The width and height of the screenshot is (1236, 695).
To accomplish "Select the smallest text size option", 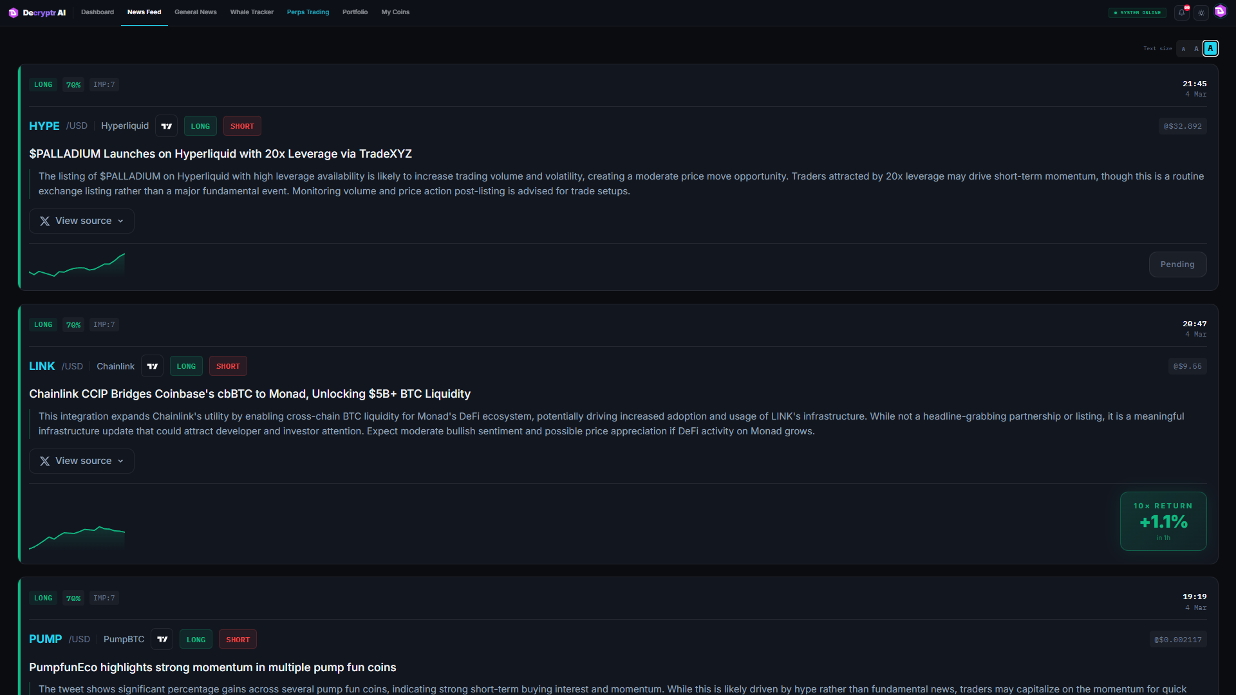I will pyautogui.click(x=1183, y=48).
